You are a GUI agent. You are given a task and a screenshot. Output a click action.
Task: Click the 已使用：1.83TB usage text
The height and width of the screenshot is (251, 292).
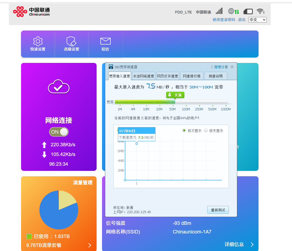point(52,236)
